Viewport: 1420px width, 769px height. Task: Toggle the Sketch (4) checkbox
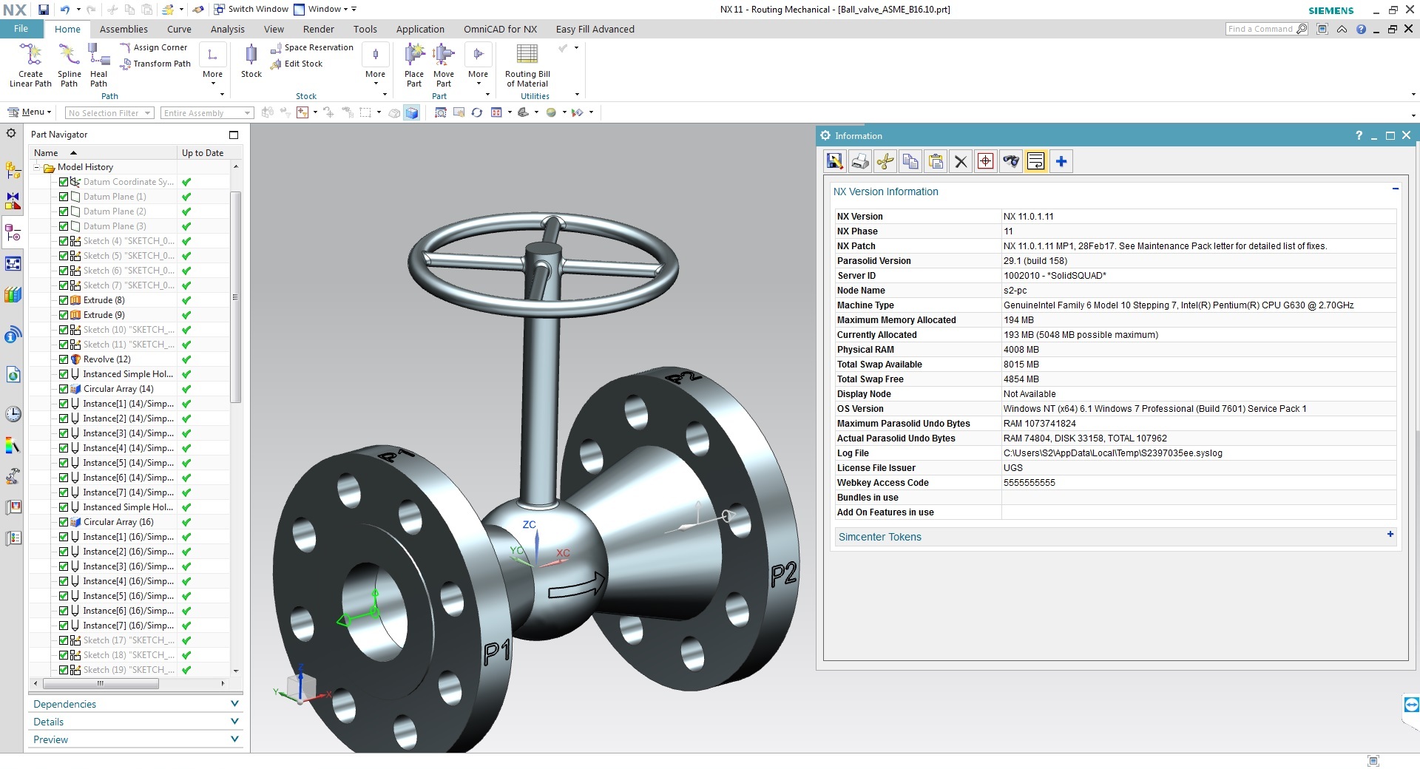[x=64, y=241]
